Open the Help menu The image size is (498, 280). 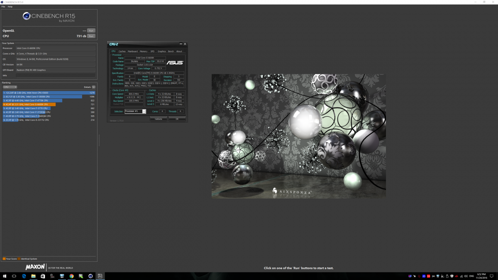[10, 7]
